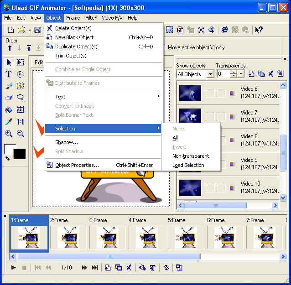
Task: Set actual size with 1:1 tool
Action: 20,122
